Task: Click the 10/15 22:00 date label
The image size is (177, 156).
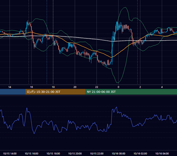Action: coord(97,153)
